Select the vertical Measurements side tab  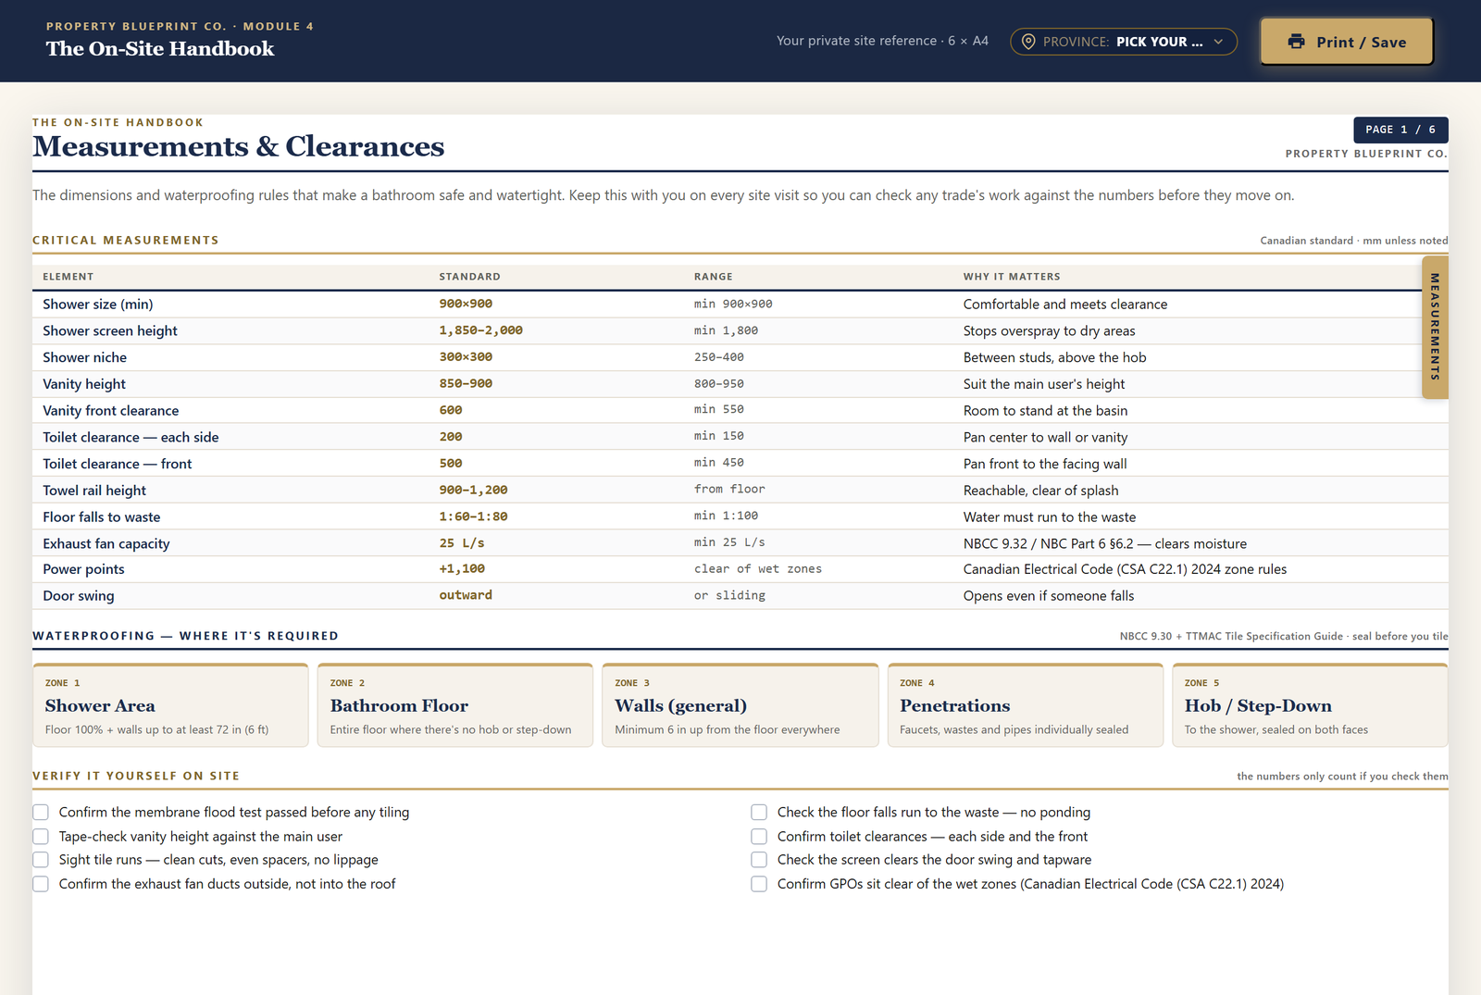[x=1435, y=327]
